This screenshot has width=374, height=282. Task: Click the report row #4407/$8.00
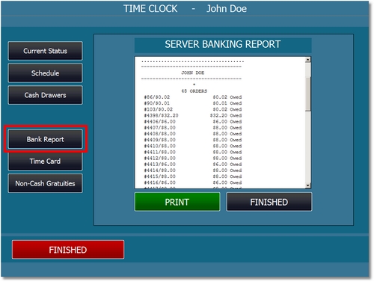(x=193, y=128)
